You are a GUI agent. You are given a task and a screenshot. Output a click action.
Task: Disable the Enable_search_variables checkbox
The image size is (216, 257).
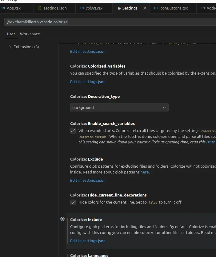(73, 131)
